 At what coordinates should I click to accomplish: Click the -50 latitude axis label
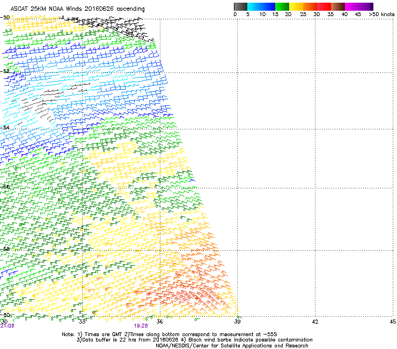[x=5, y=18]
